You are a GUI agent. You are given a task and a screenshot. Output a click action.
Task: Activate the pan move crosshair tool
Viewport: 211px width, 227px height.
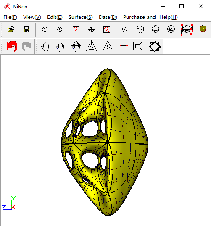point(91,30)
